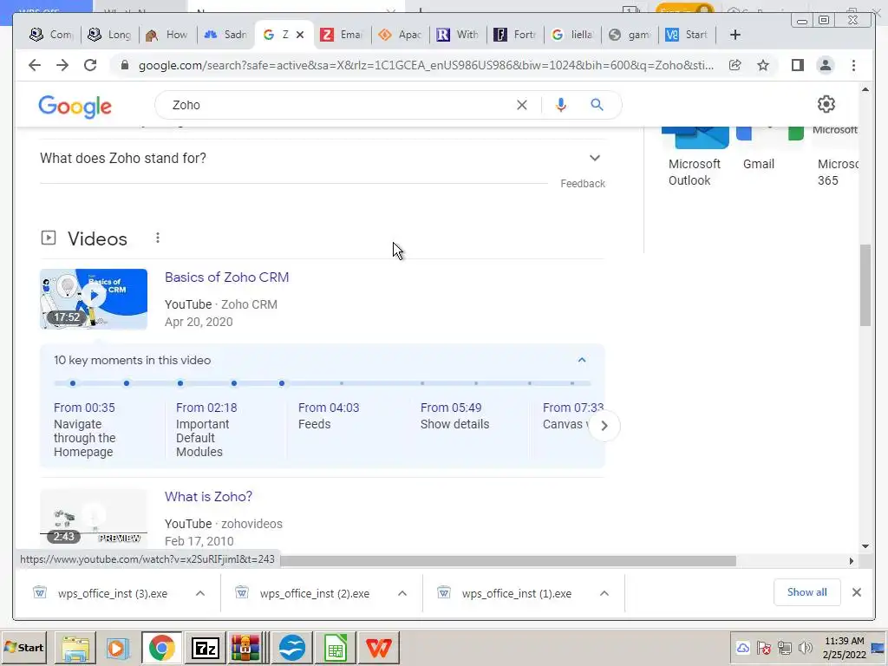Collapse the key moments panel
The width and height of the screenshot is (888, 666).
[582, 360]
